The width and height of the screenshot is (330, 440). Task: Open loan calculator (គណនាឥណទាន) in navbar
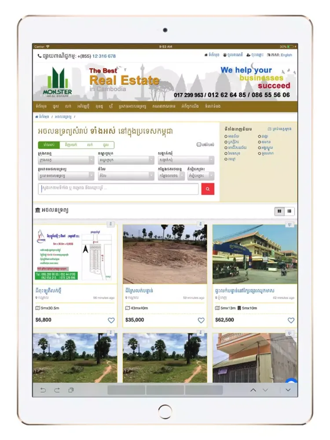[x=164, y=106]
